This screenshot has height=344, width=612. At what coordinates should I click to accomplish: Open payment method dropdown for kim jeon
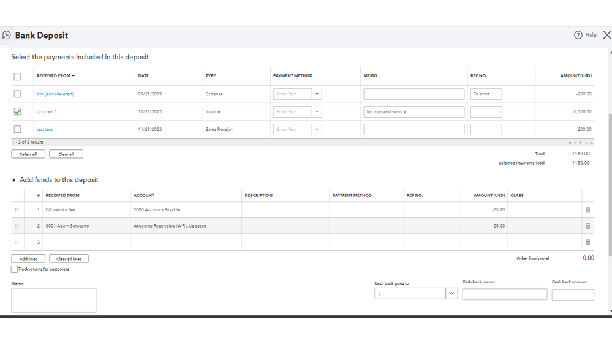317,94
